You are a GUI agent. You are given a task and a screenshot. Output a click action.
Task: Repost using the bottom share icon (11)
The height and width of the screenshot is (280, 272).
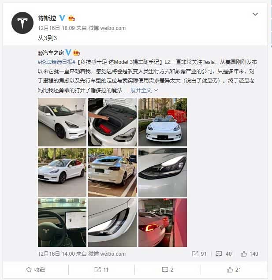101,270
